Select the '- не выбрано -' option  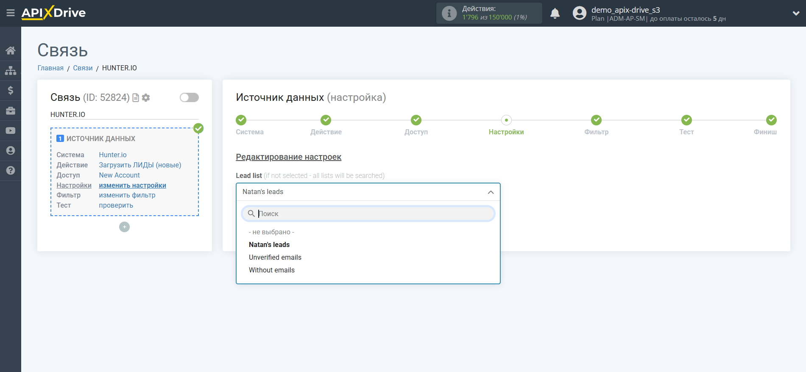[271, 232]
